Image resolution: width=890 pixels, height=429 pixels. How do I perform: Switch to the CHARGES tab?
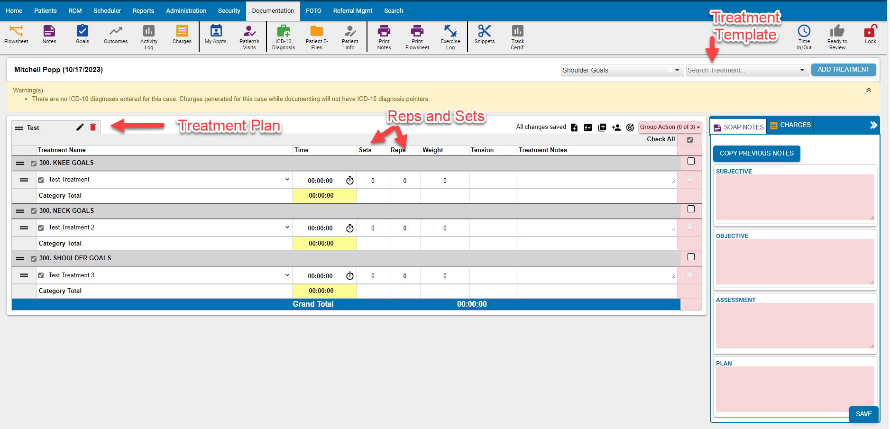pyautogui.click(x=790, y=125)
